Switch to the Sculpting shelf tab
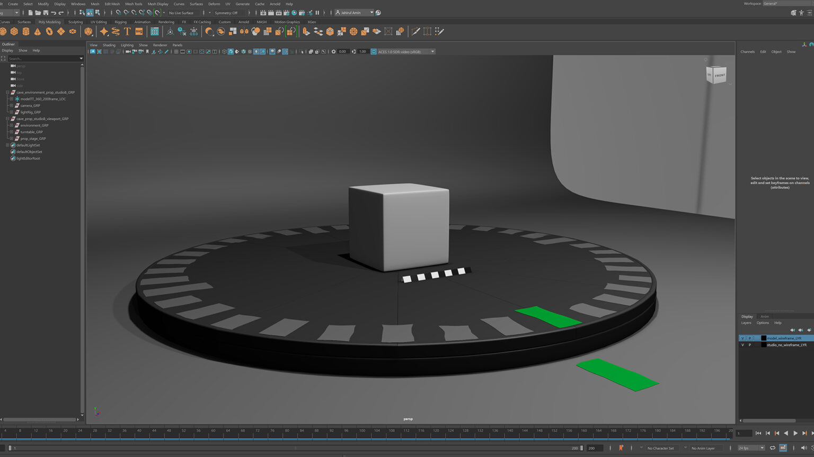814x457 pixels. tap(75, 22)
